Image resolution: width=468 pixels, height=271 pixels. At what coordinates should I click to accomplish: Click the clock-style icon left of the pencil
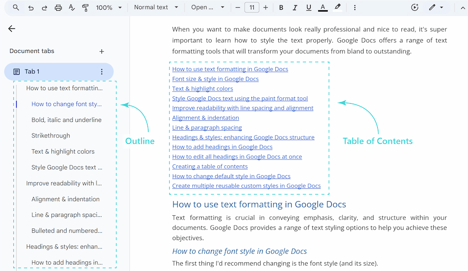click(x=415, y=7)
